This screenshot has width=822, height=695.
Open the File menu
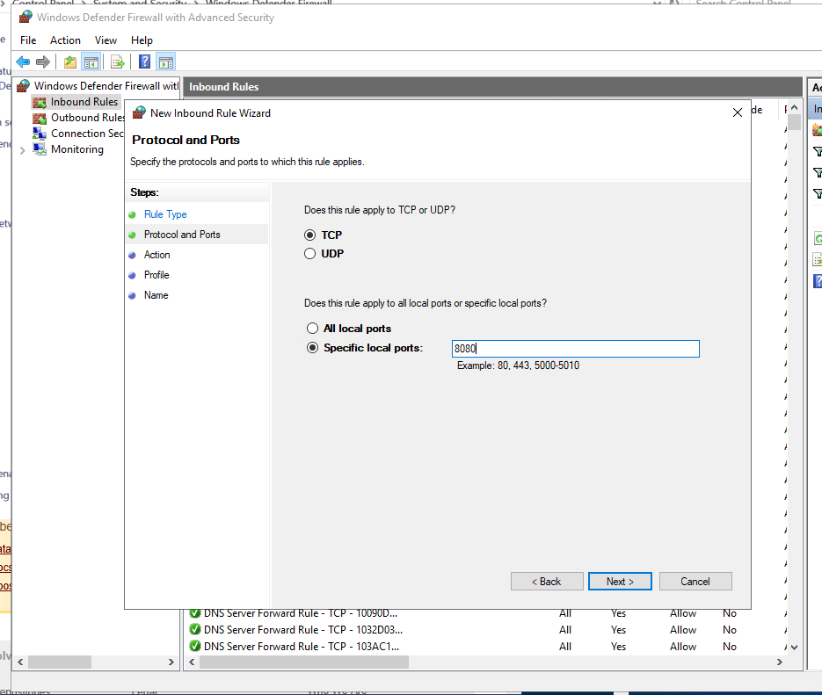point(28,40)
